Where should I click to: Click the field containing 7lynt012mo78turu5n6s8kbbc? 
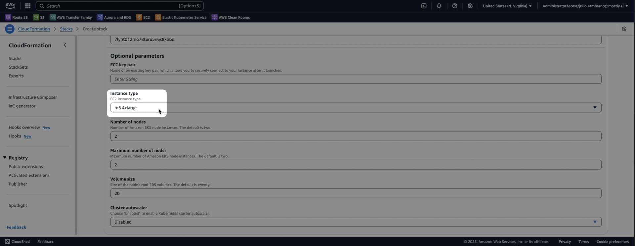point(356,40)
